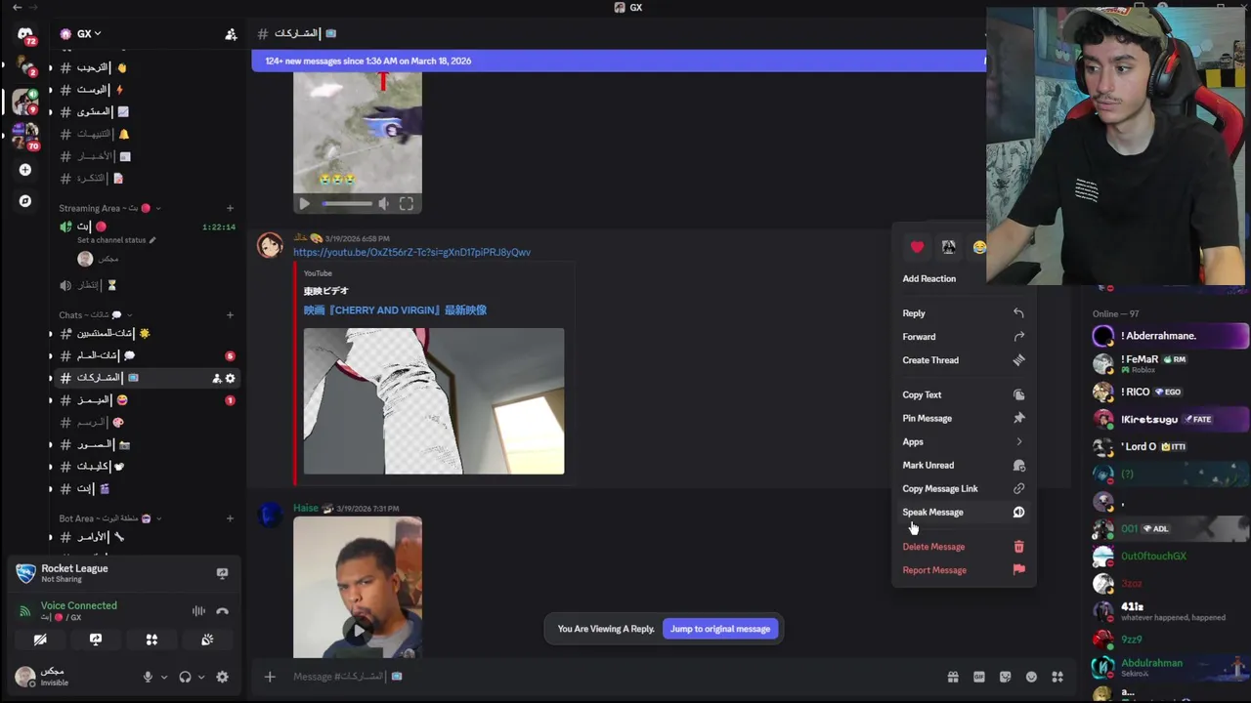Click the attach file plus icon

270,677
